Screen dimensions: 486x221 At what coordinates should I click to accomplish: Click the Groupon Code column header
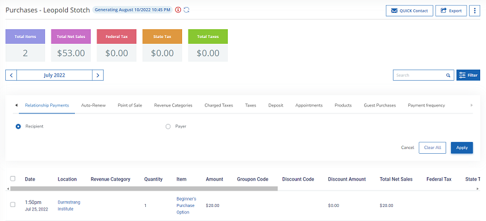click(x=252, y=179)
